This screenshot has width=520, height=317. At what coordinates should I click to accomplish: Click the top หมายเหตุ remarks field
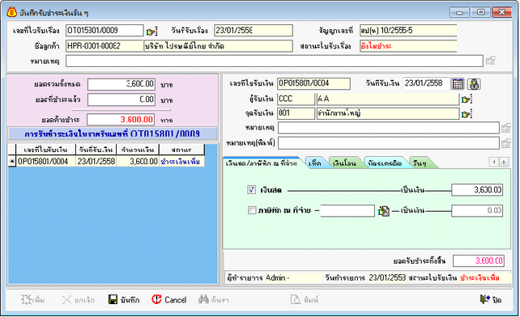point(275,61)
